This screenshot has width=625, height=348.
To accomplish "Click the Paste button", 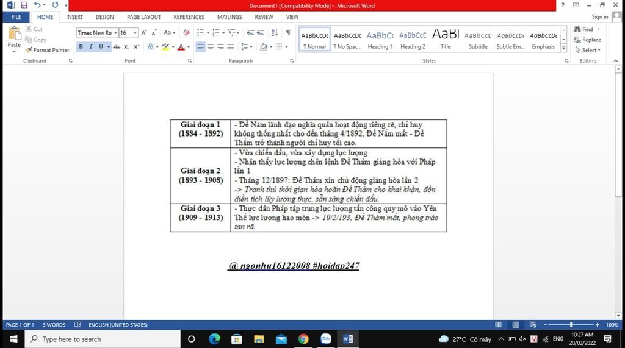I will [x=14, y=39].
